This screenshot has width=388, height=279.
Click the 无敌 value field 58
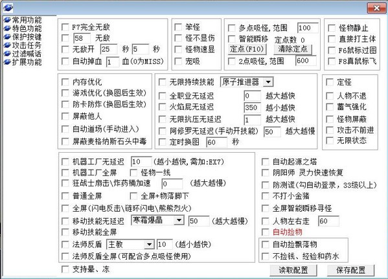(82, 38)
